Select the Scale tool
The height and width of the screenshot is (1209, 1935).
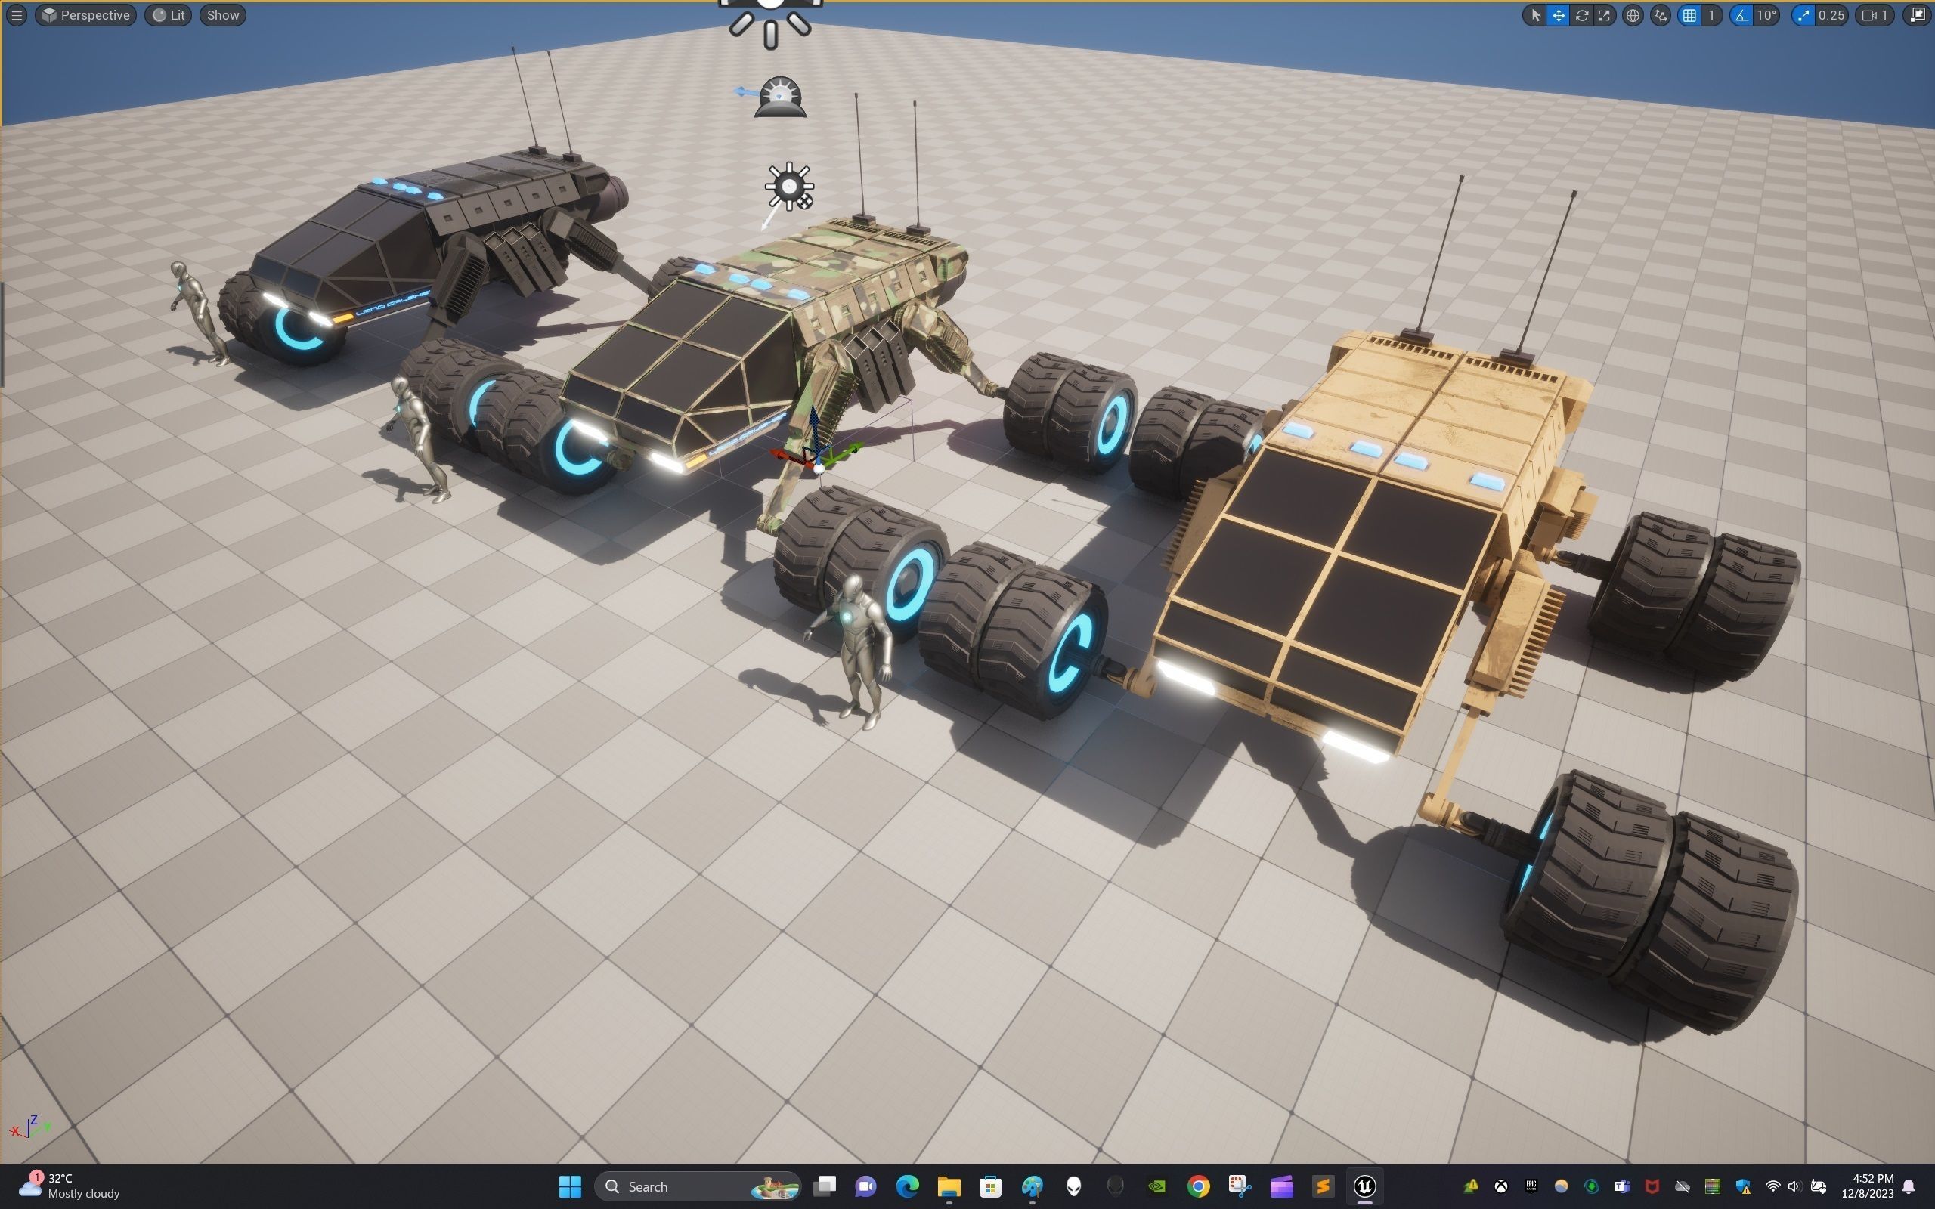tap(1604, 15)
